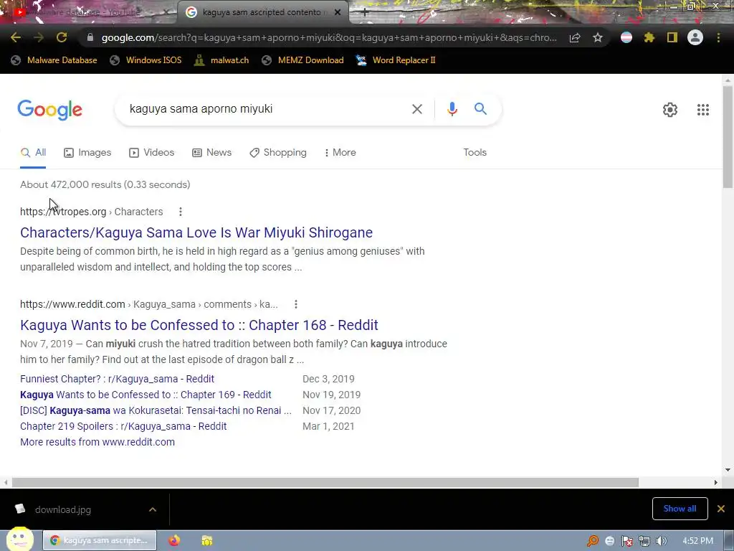Open options for the reddit result

click(x=296, y=304)
